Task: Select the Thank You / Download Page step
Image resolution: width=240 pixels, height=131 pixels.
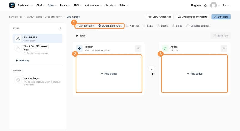Action: click(x=38, y=50)
